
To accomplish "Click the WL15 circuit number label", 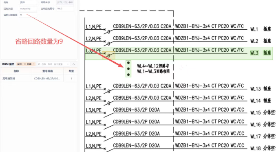I will pos(255,113).
